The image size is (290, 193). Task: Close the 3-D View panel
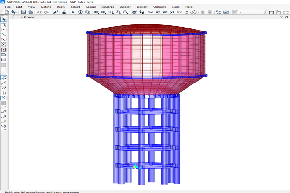coord(286,16)
